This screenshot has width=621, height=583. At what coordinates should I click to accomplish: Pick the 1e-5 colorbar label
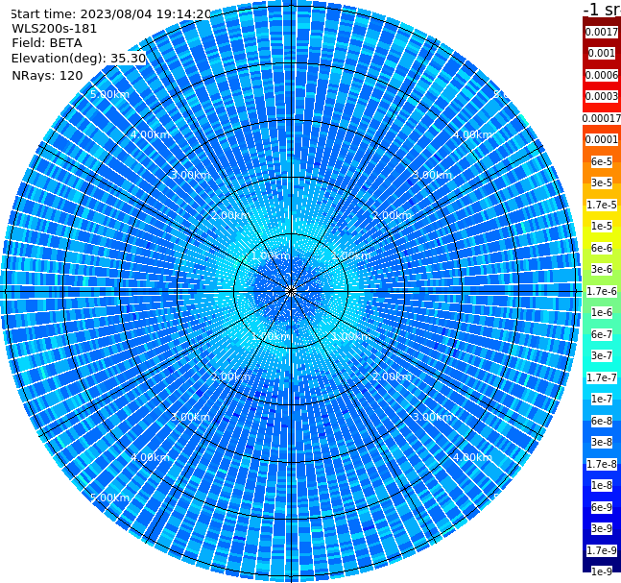pyautogui.click(x=602, y=226)
